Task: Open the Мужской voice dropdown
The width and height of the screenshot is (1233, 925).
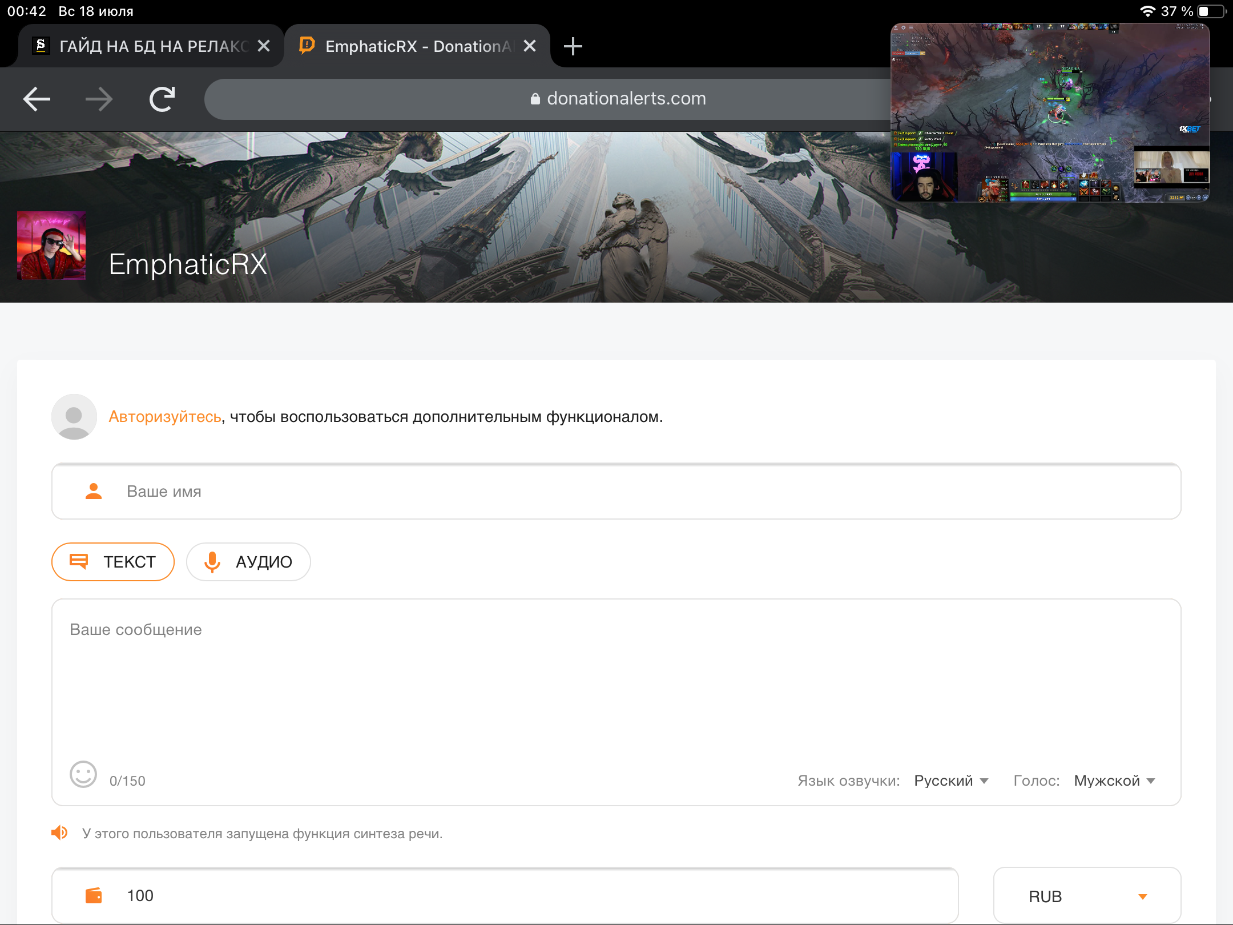Action: coord(1114,781)
